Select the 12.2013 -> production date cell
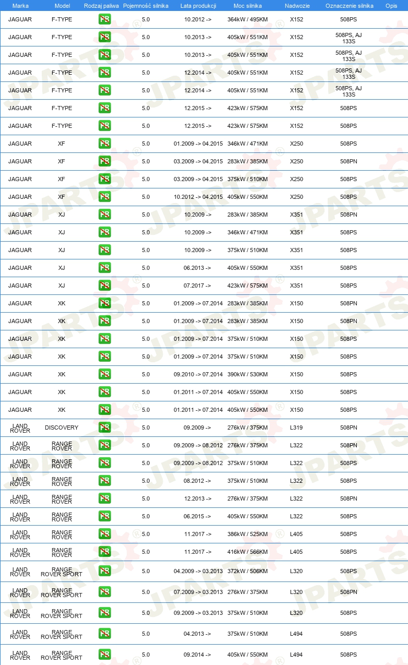This screenshot has width=408, height=665. point(198,498)
